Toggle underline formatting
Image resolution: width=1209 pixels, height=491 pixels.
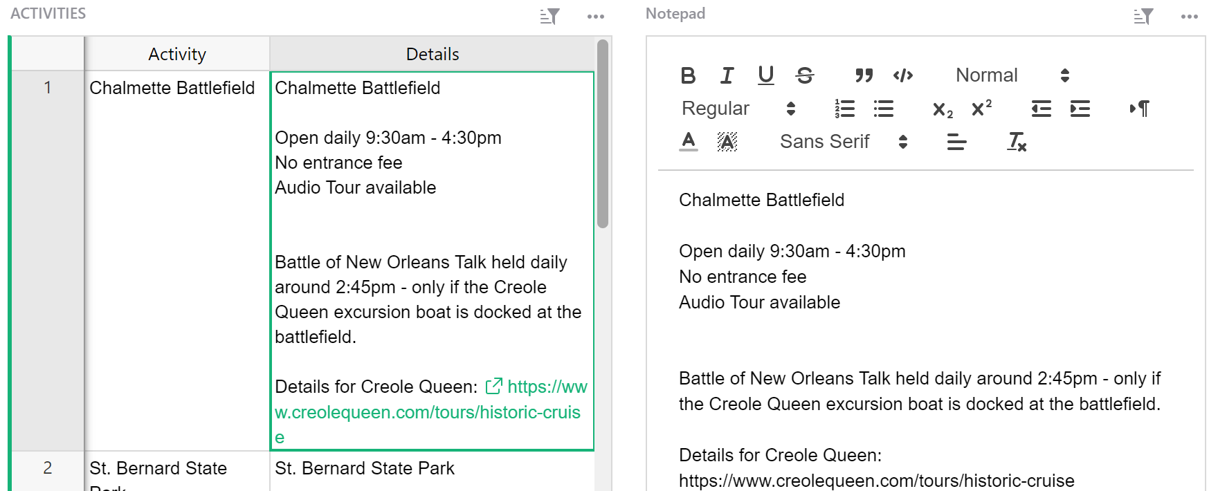(765, 75)
